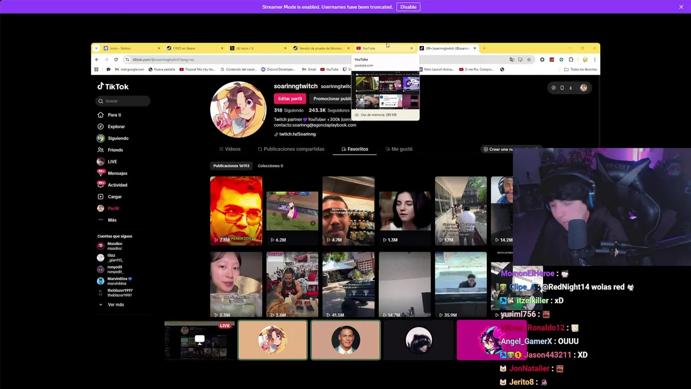Select the LIVE screen-share tile in call
This screenshot has width=691, height=389.
pyautogui.click(x=200, y=340)
